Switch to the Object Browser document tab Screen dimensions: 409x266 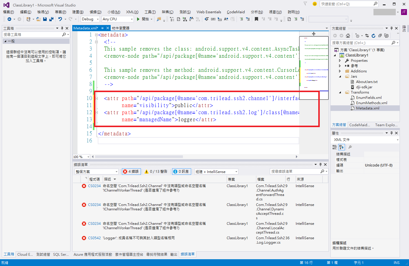(x=121, y=28)
